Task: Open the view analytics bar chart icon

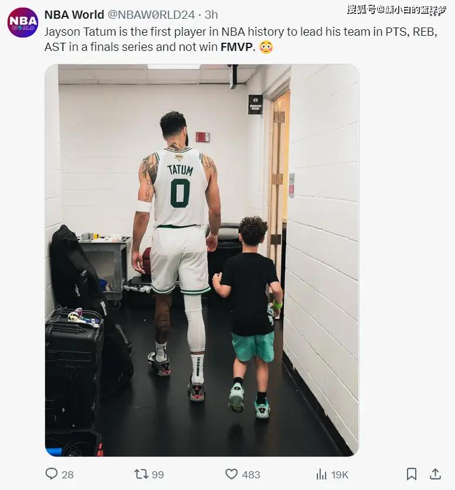Action: (321, 474)
